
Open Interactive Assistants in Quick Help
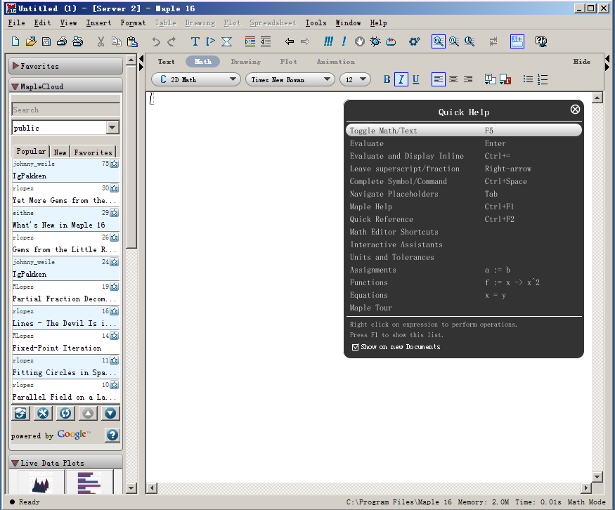point(396,244)
